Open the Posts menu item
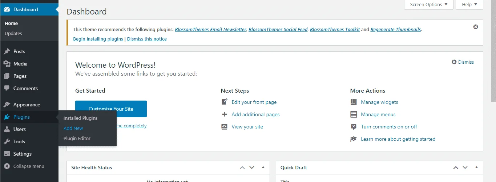Viewport: 496px width, 182px height. pos(29,51)
